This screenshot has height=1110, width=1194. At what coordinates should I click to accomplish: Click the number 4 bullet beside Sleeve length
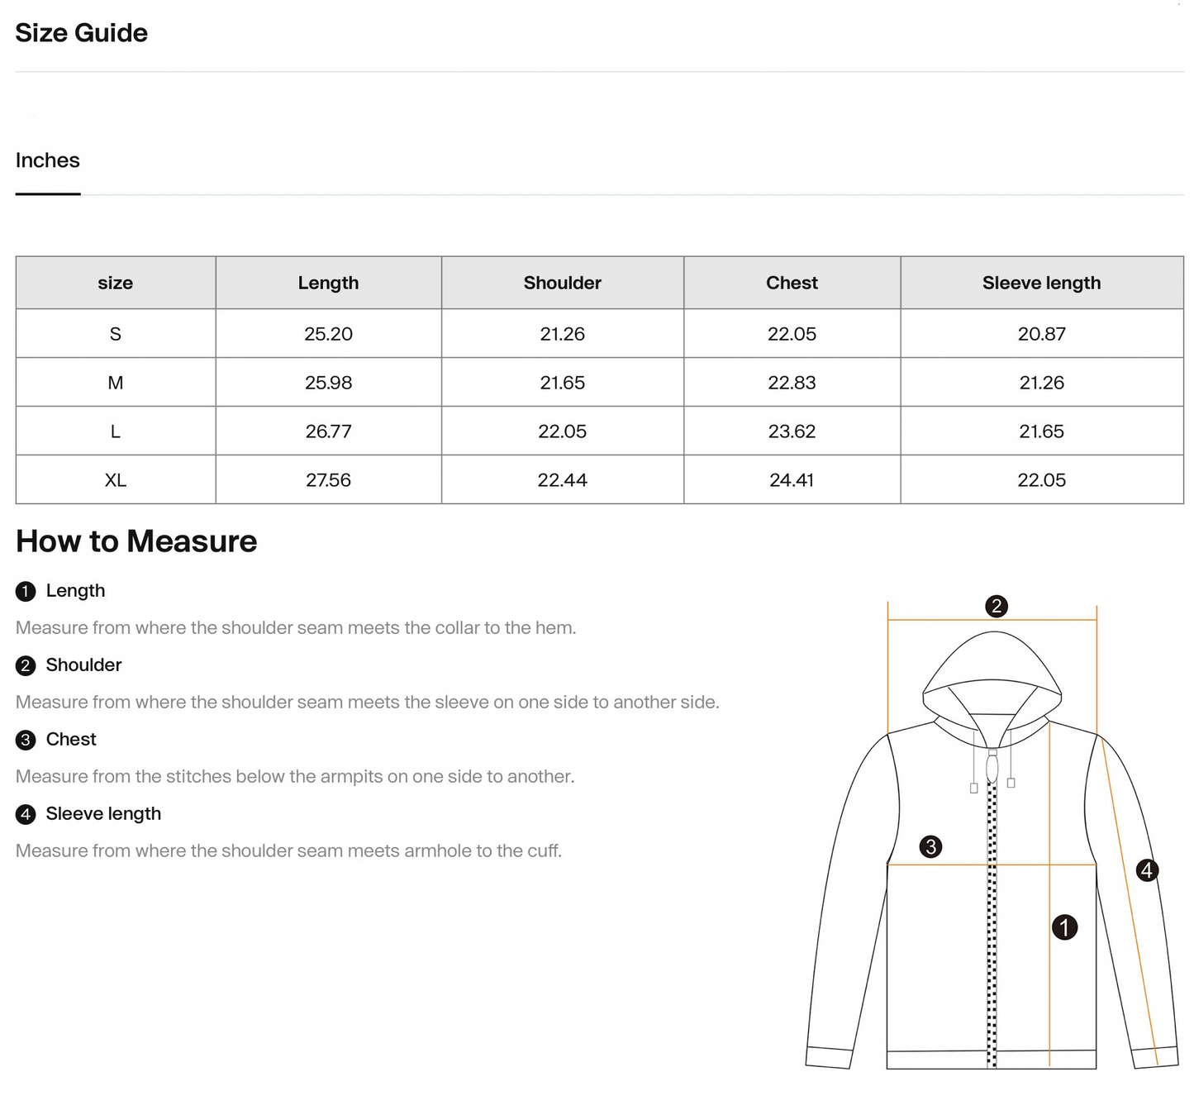[x=26, y=815]
